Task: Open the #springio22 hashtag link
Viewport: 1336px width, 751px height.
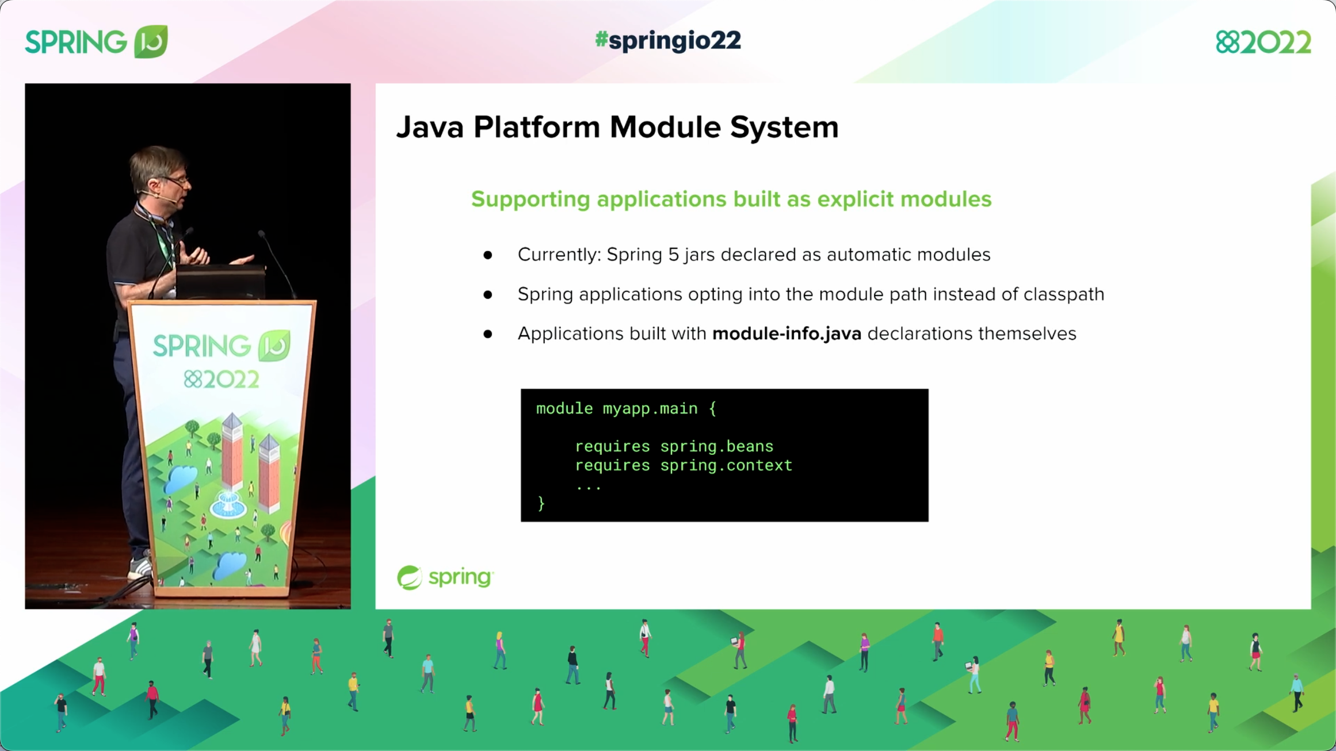Action: pos(667,40)
